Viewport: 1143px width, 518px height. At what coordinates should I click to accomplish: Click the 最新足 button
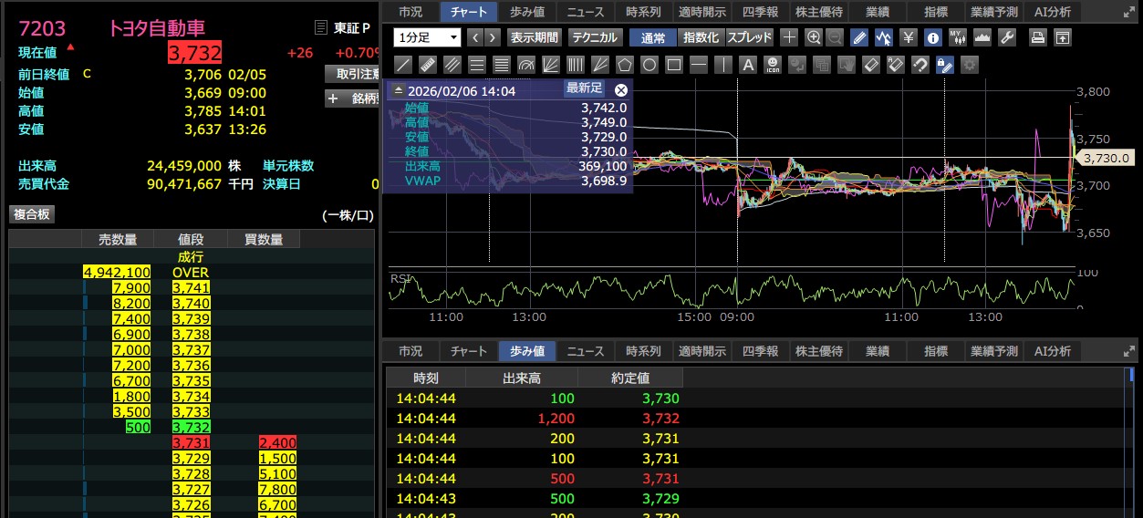584,88
